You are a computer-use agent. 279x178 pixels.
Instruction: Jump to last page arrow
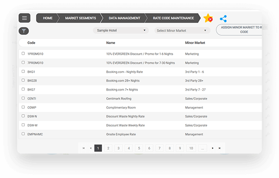pyautogui.click(x=220, y=148)
